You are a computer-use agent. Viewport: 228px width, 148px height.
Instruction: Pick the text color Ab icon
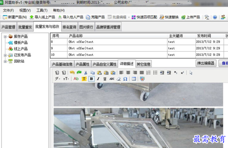76,79
